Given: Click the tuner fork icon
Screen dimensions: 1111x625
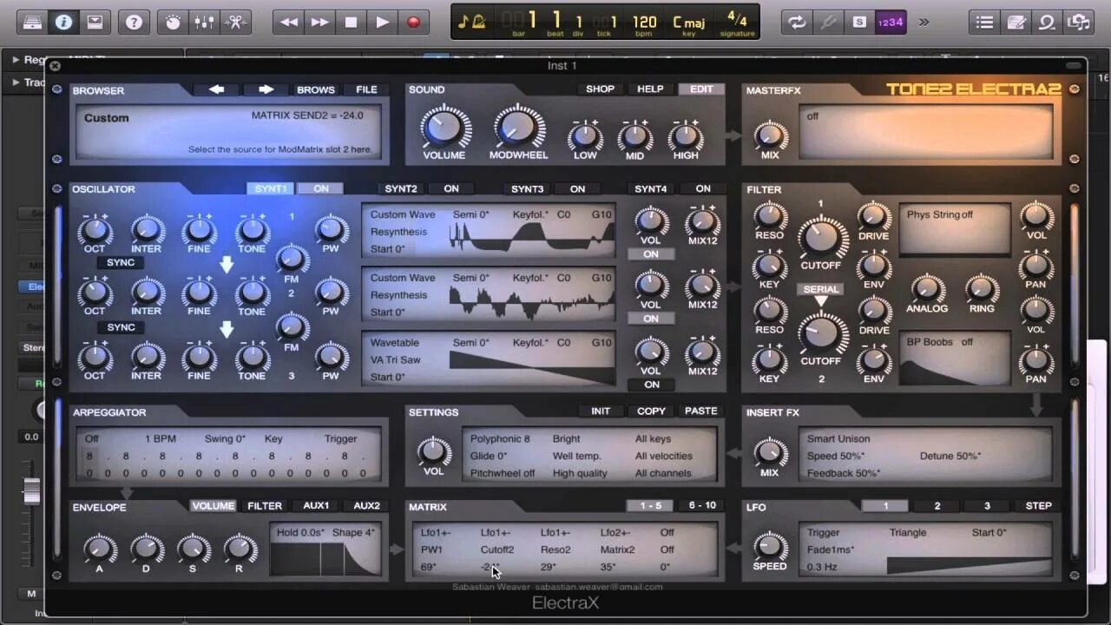Looking at the screenshot, I should pos(828,23).
